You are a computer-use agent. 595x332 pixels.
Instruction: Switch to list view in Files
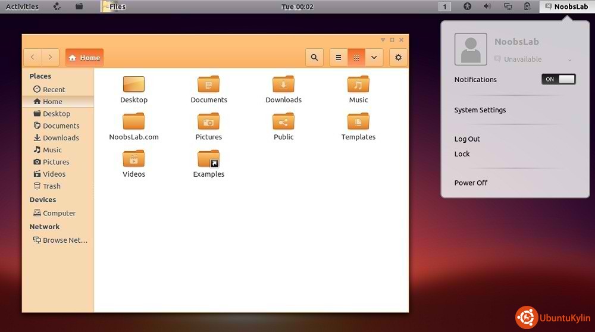(x=339, y=58)
